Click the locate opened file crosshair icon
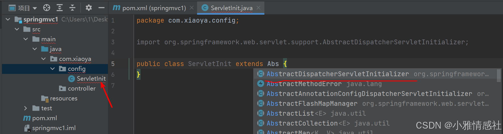 coord(47,8)
